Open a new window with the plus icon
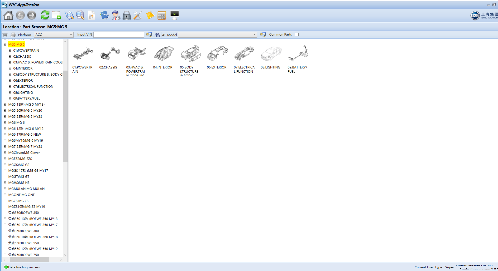Screen dimensions: 498x271 pyautogui.click(x=56, y=16)
